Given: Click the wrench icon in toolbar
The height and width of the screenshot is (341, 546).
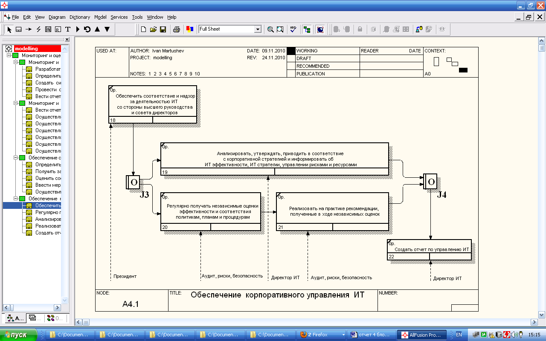Looking at the screenshot, I should point(429,29).
